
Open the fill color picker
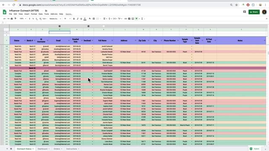point(90,18)
